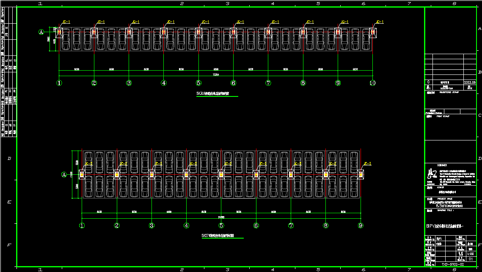Click the PRINT STAMP heading
Image resolution: width=482 pixels, height=272 pixels.
443,116
